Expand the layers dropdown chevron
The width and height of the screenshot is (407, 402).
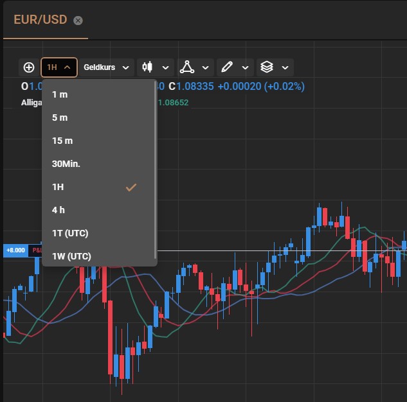pos(285,67)
